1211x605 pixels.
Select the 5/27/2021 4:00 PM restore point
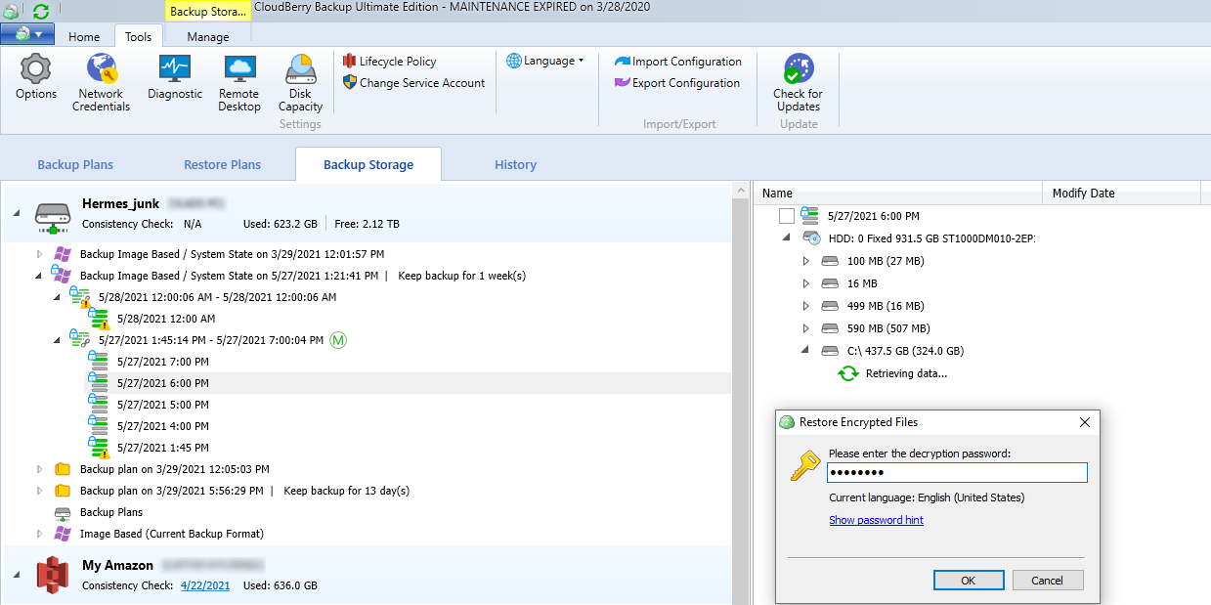point(163,426)
